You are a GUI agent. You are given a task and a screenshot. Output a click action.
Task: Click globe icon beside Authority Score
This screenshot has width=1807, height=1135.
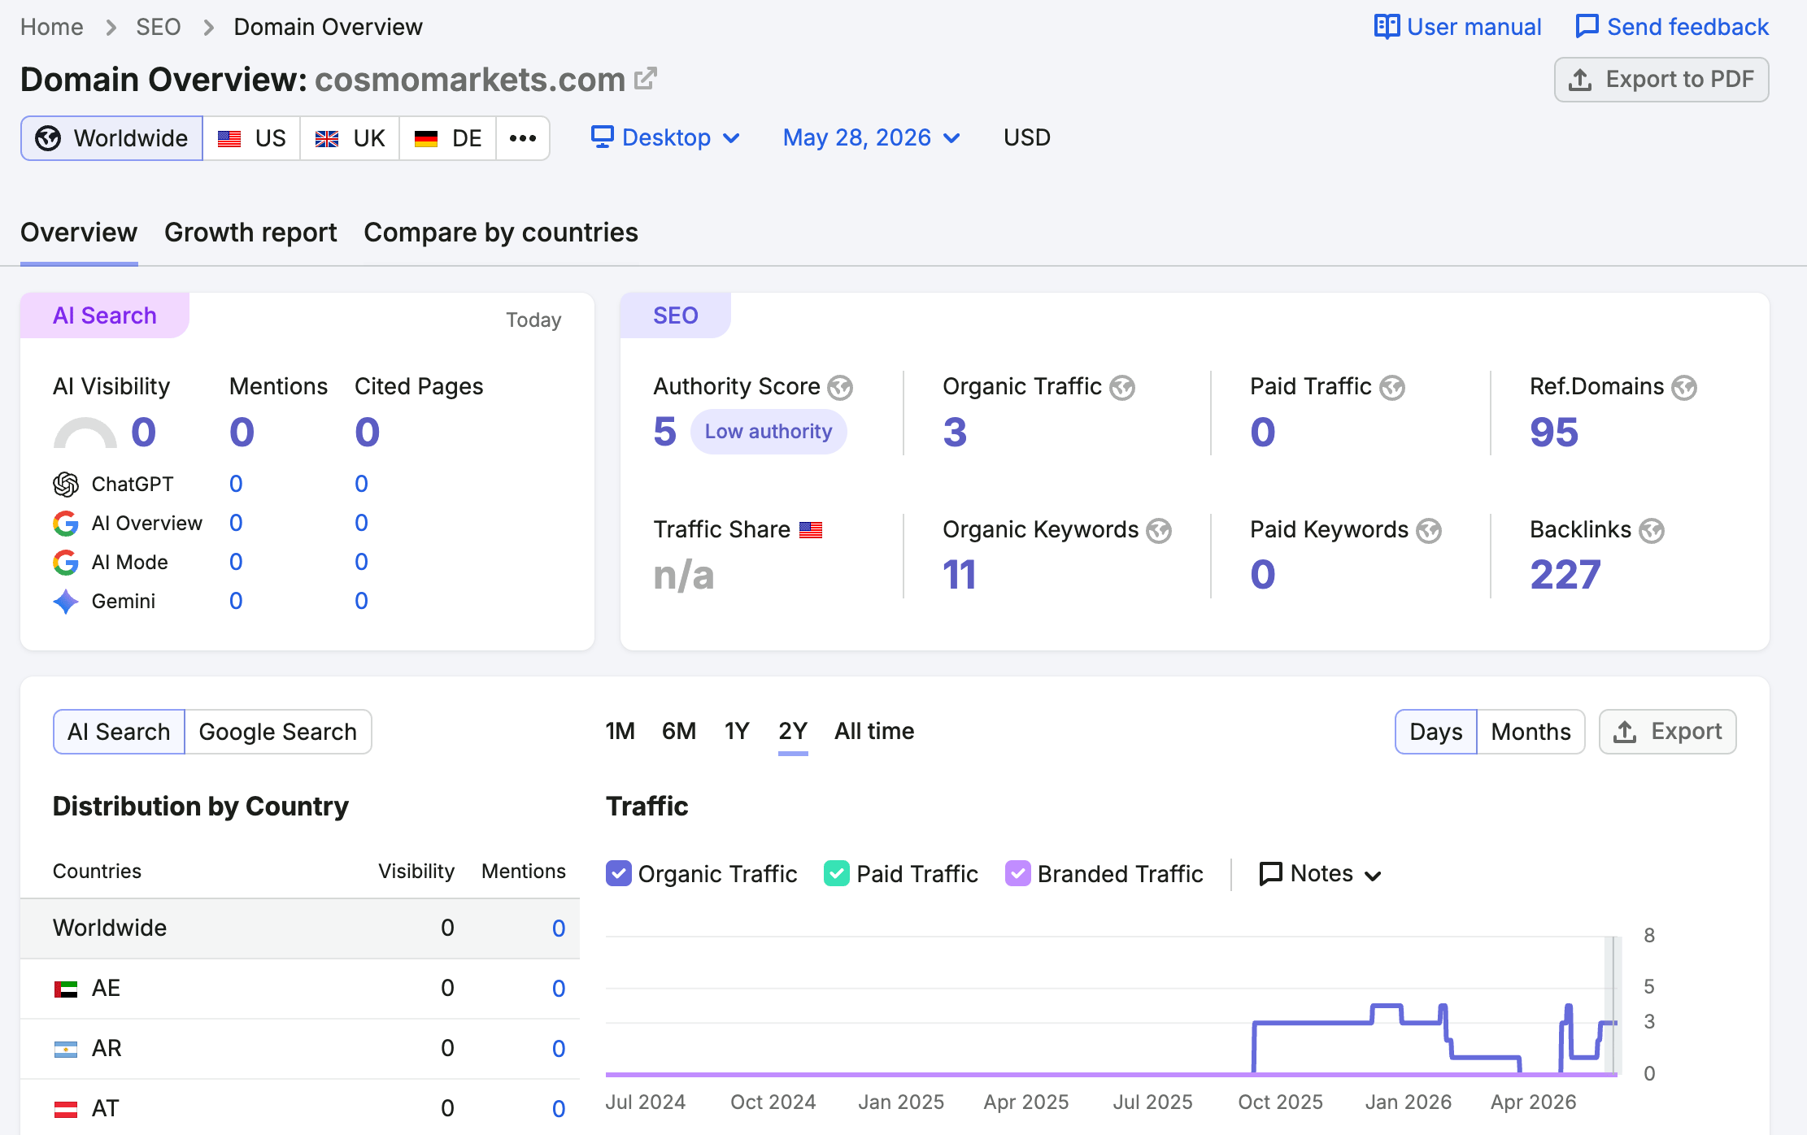tap(840, 388)
